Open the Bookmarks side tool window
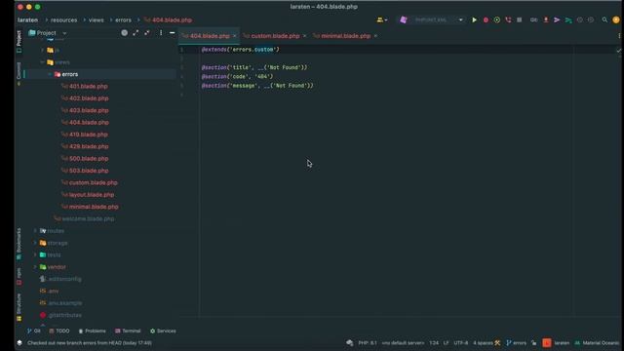Image resolution: width=624 pixels, height=351 pixels. pyautogui.click(x=19, y=244)
